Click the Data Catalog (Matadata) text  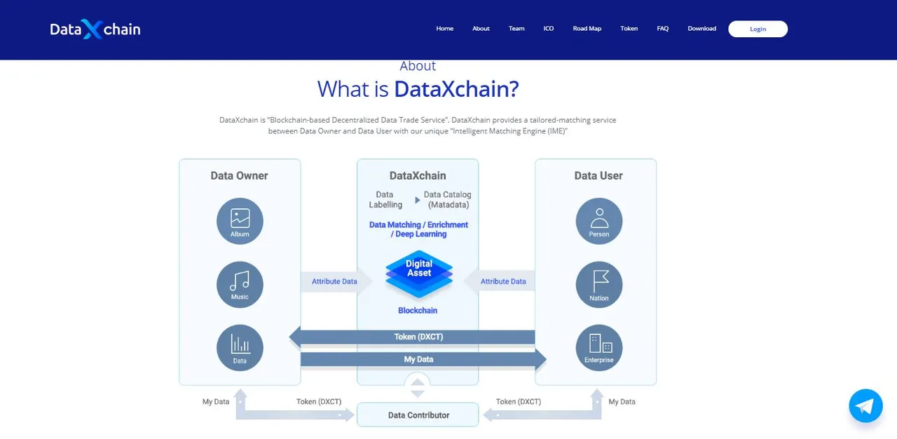(448, 200)
